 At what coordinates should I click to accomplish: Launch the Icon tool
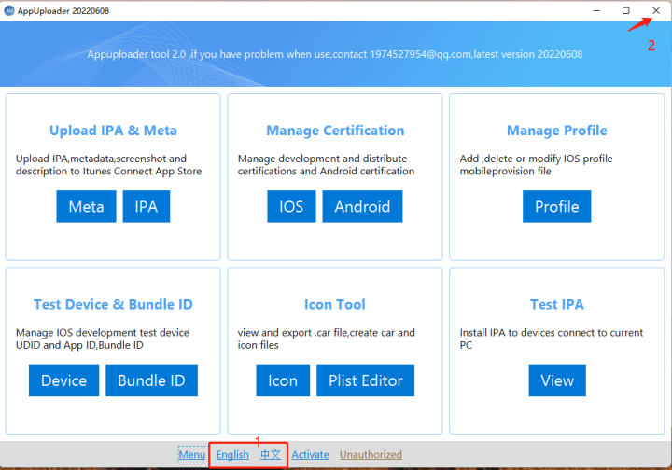coord(283,380)
